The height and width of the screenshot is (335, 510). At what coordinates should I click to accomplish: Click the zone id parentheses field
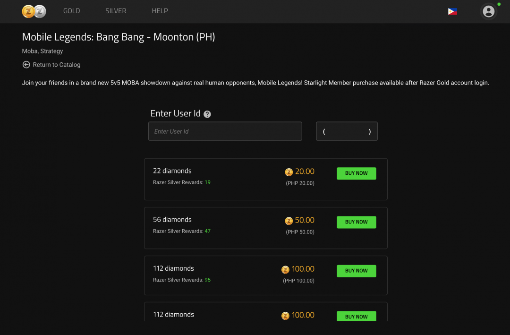(x=347, y=131)
